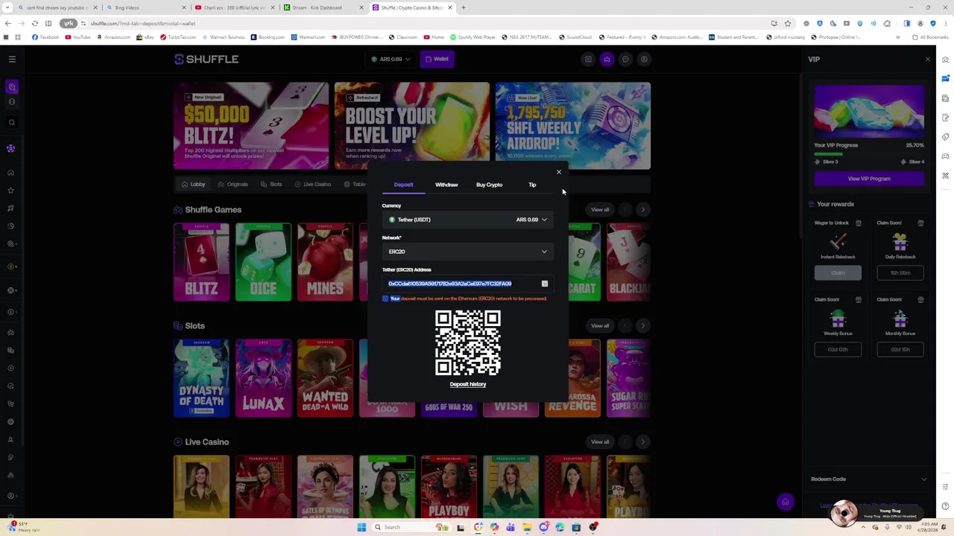
Task: Click the Monthly Bonus timer button
Action: (900, 349)
